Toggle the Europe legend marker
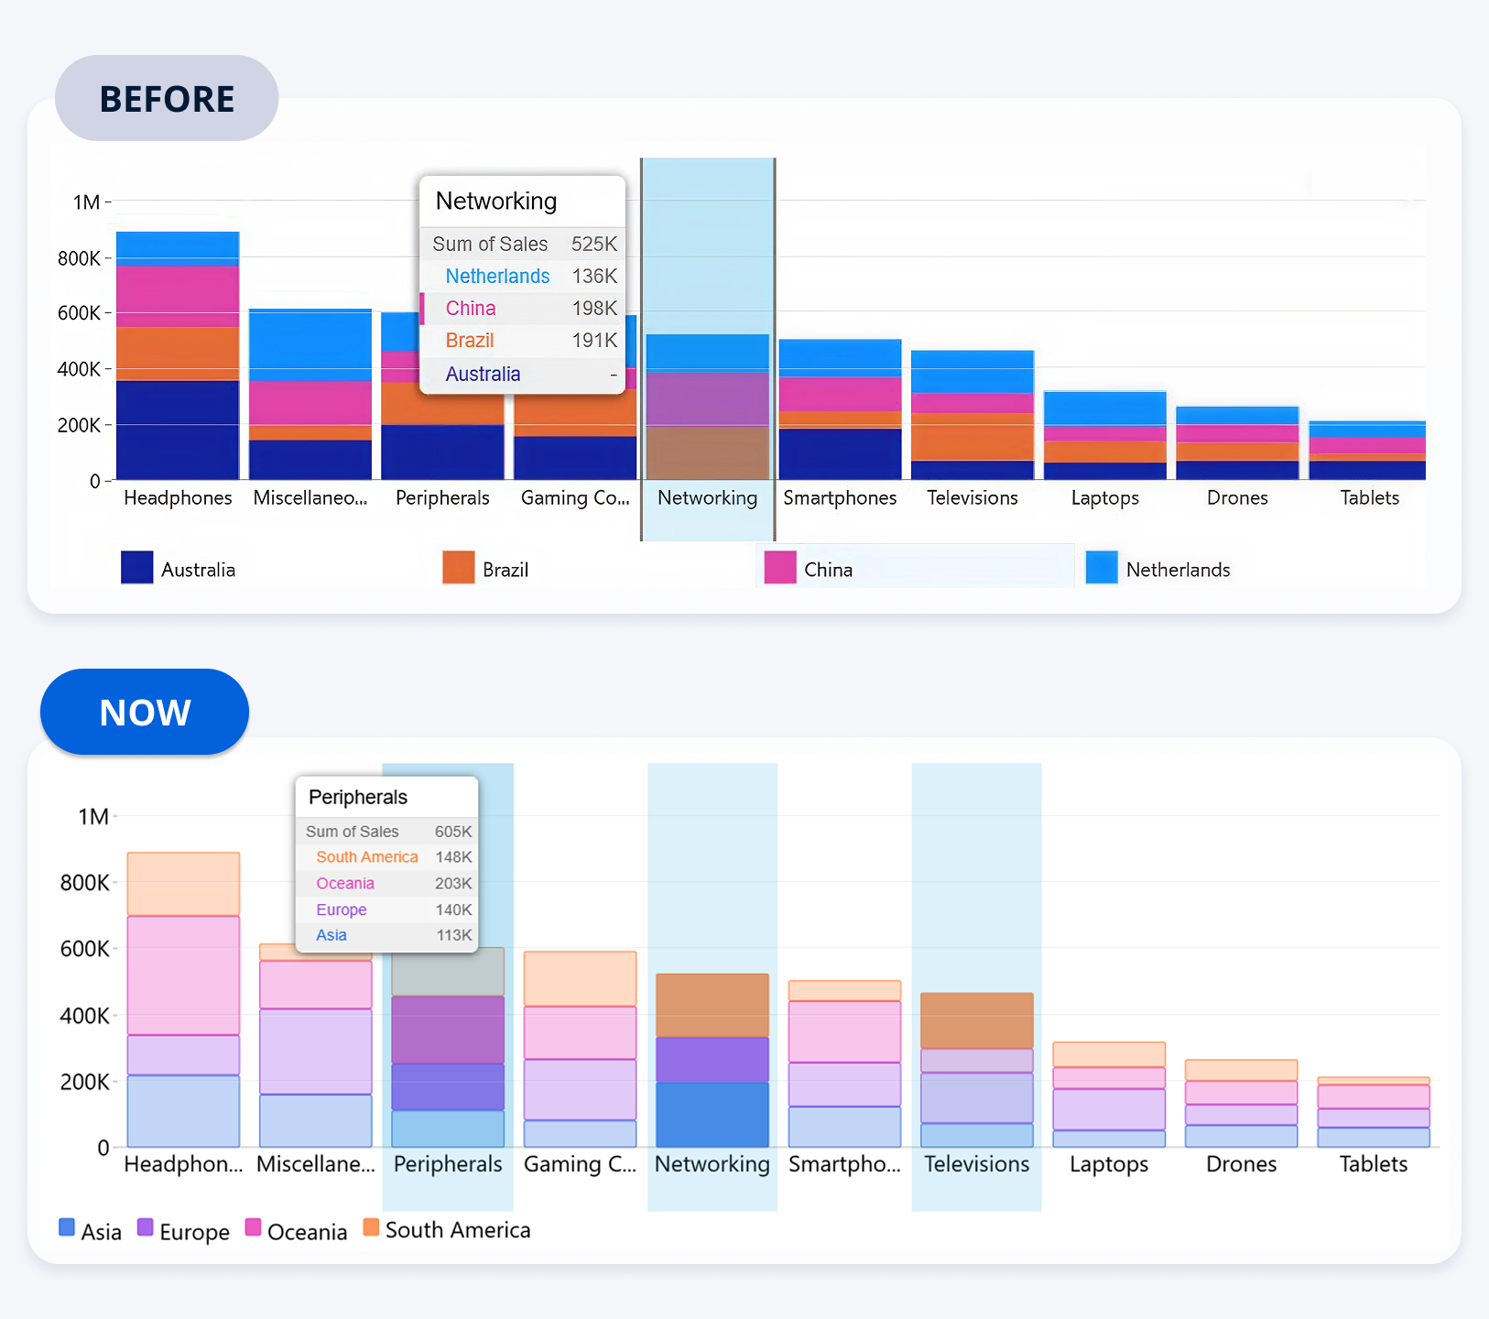 coord(145,1227)
